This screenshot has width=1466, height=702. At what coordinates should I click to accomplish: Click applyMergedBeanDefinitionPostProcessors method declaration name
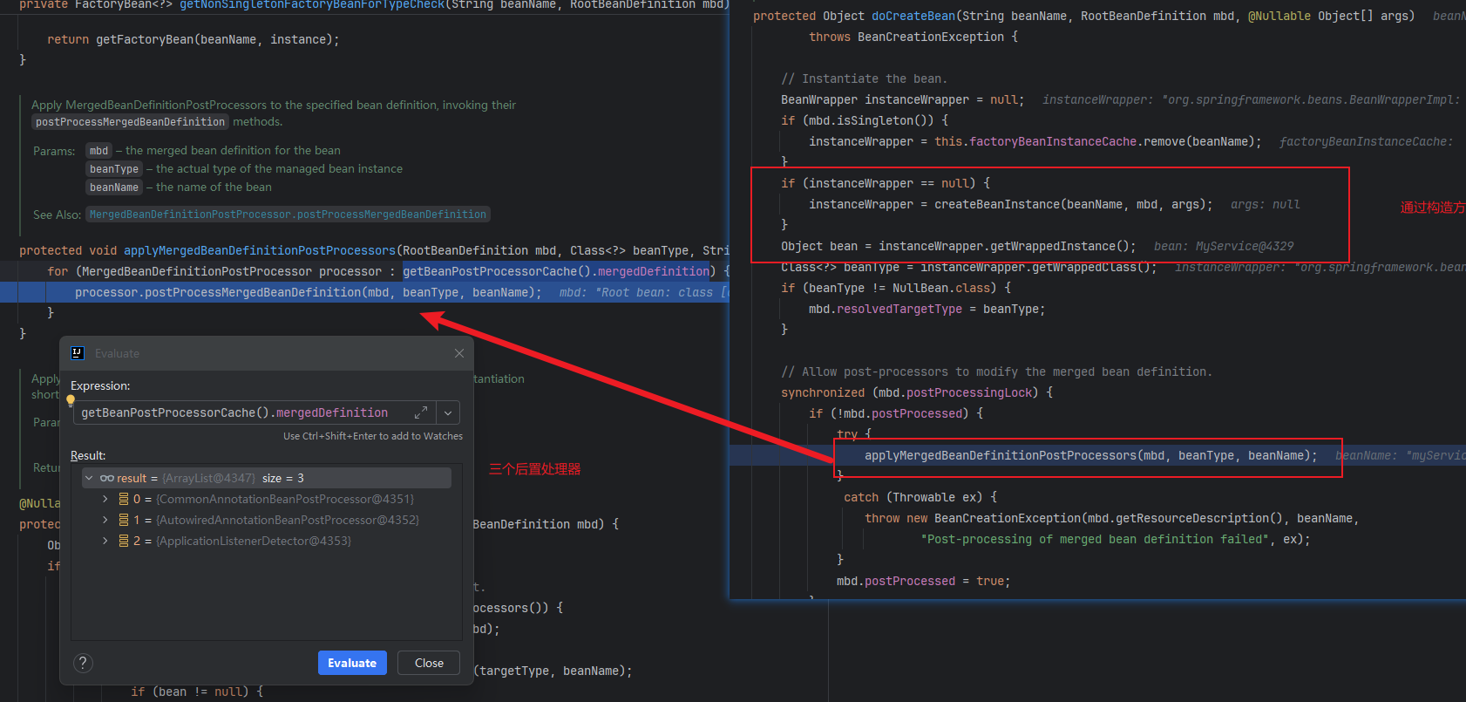260,250
